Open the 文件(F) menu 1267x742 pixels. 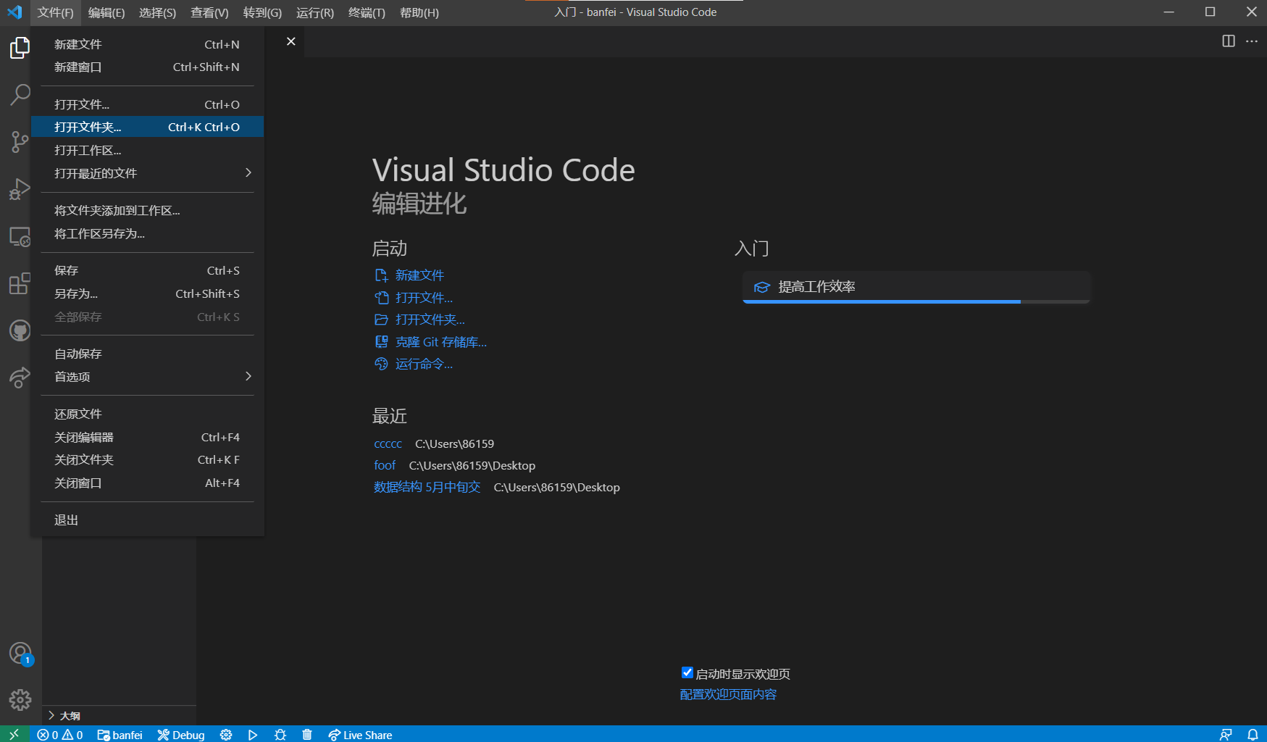coord(56,12)
